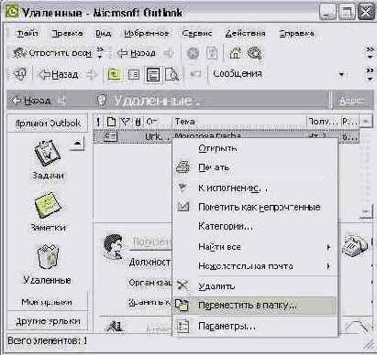Click the home page icon

[235, 53]
